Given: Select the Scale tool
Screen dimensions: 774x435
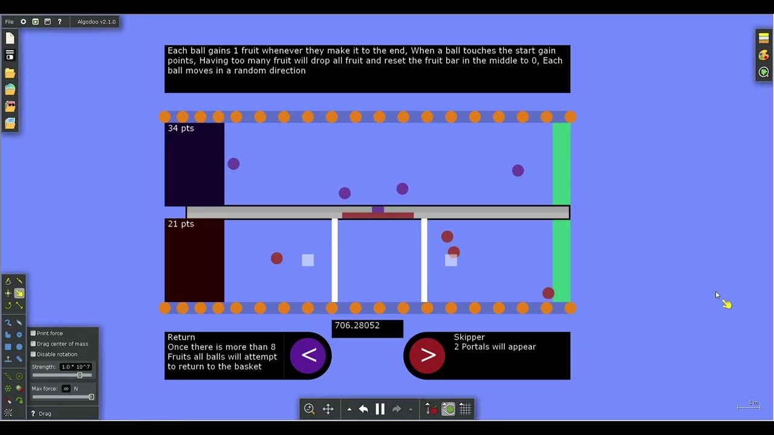Looking at the screenshot, I should coord(19,305).
